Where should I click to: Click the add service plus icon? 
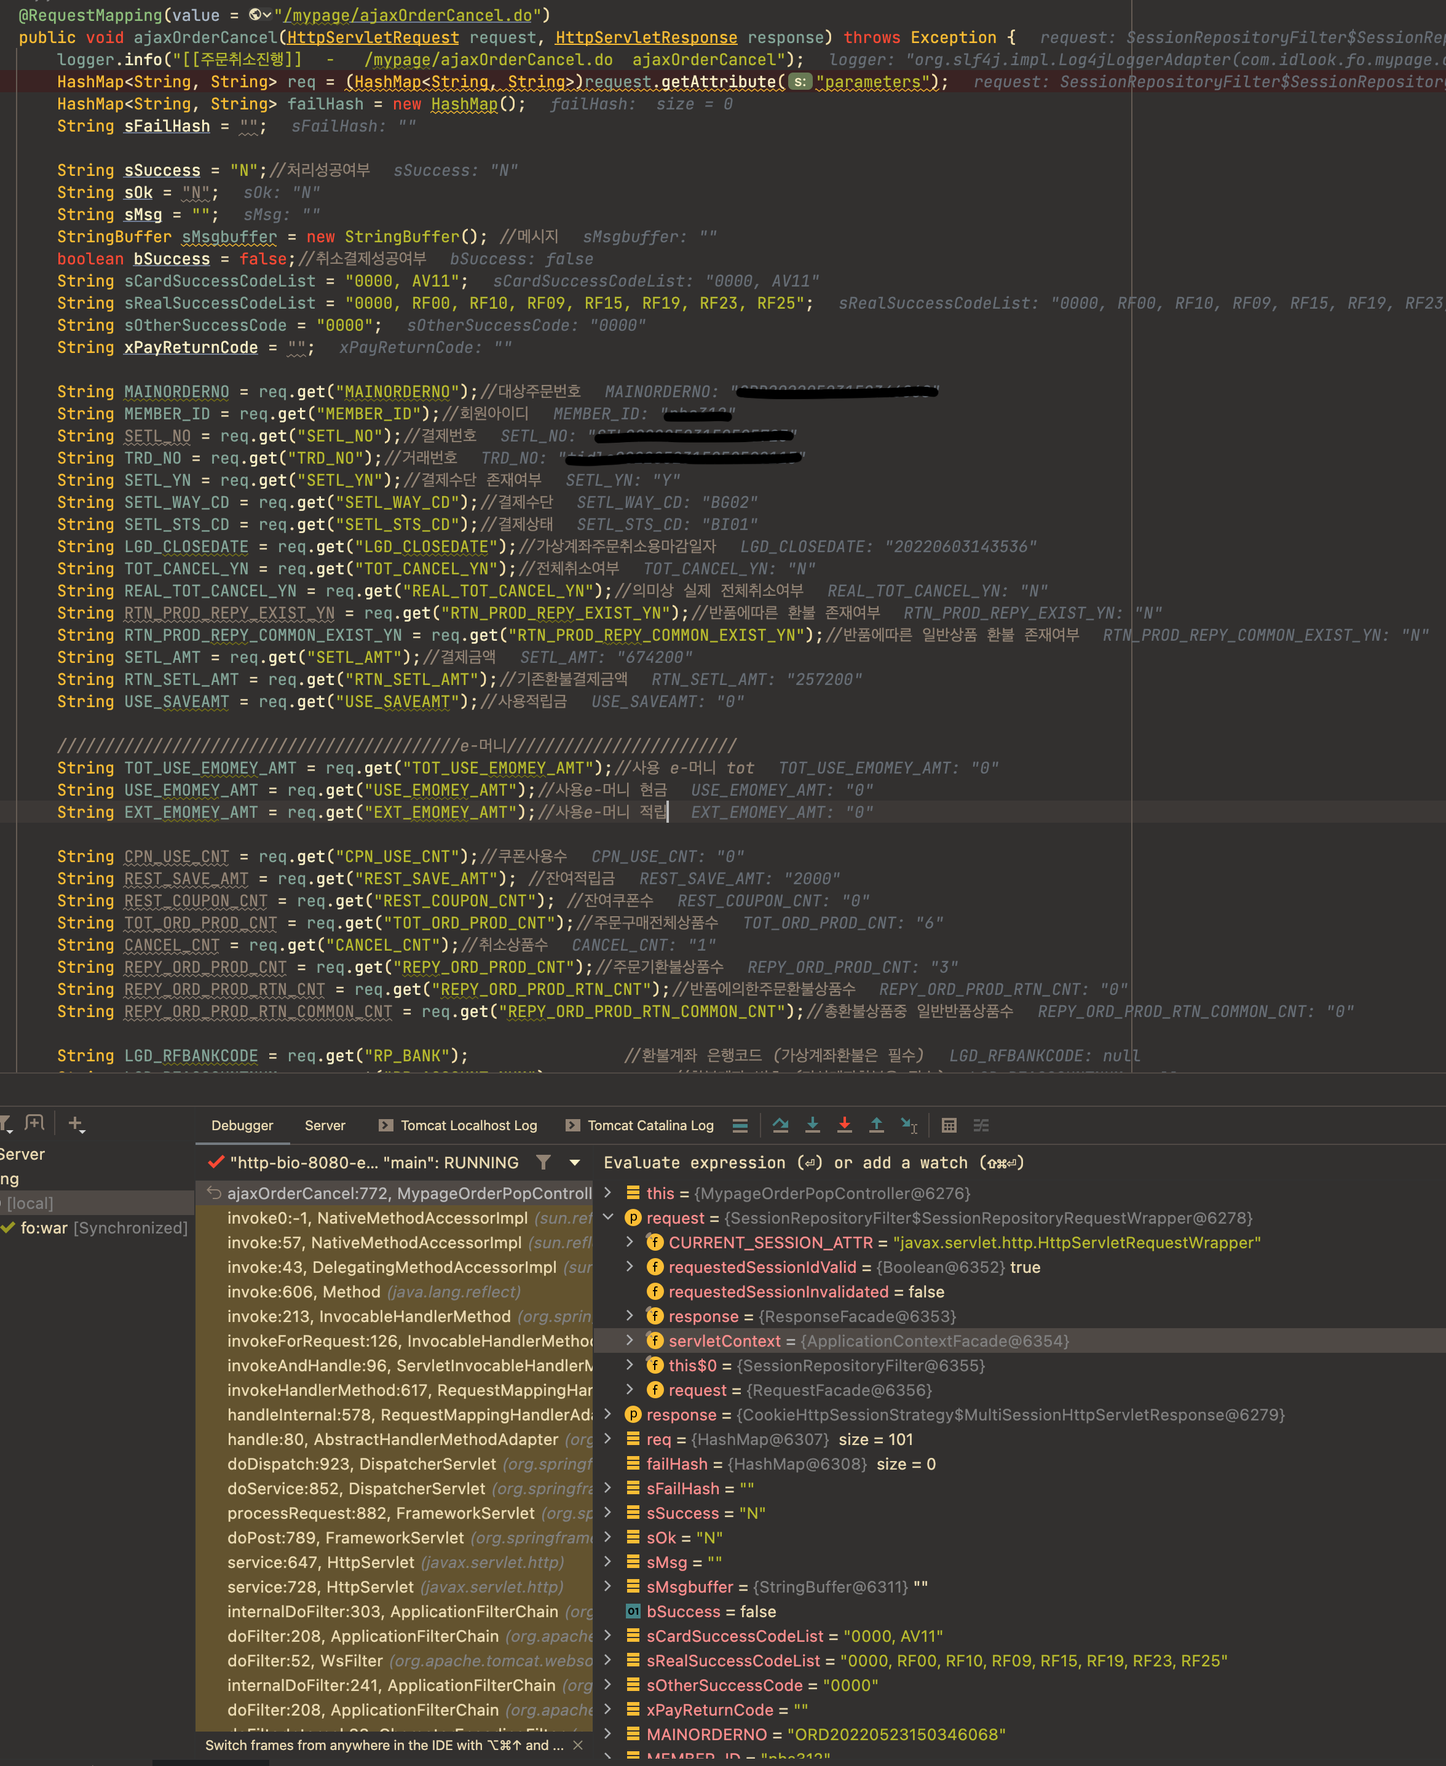click(x=76, y=1124)
